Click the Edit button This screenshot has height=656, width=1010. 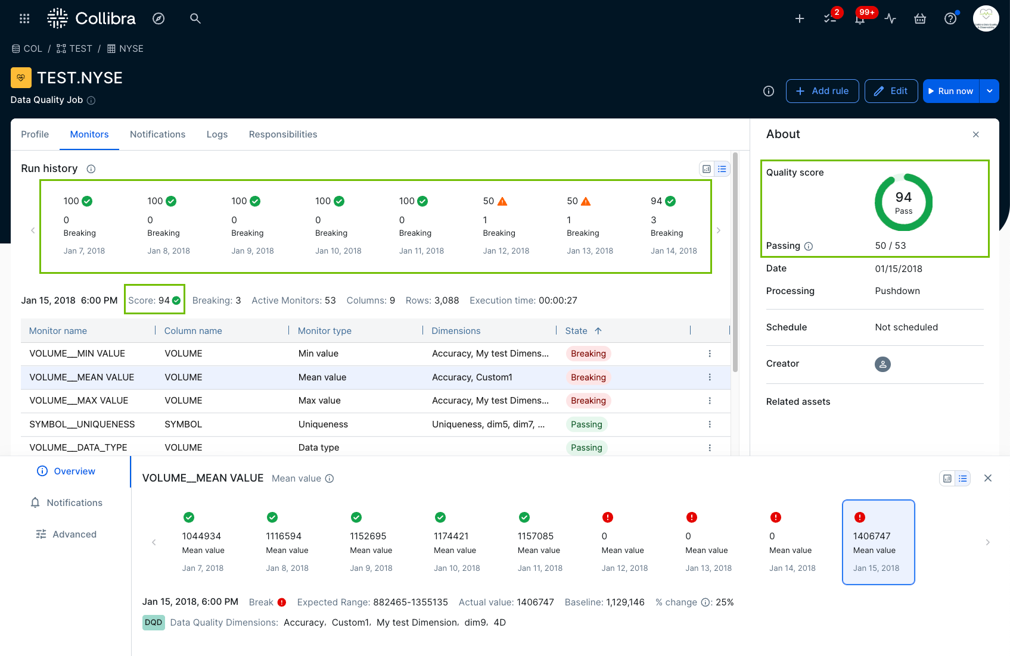[x=891, y=91]
